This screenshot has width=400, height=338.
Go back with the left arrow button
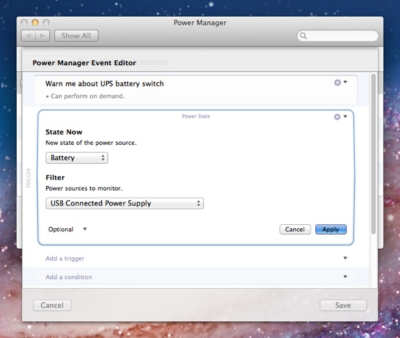click(28, 36)
